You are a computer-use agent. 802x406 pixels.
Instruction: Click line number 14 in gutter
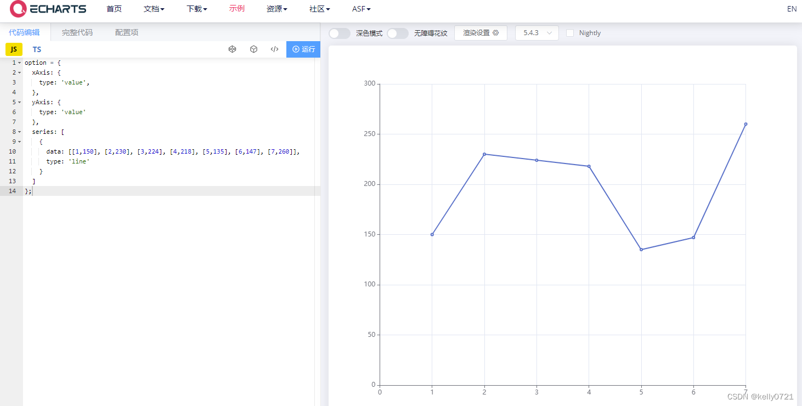[x=12, y=191]
